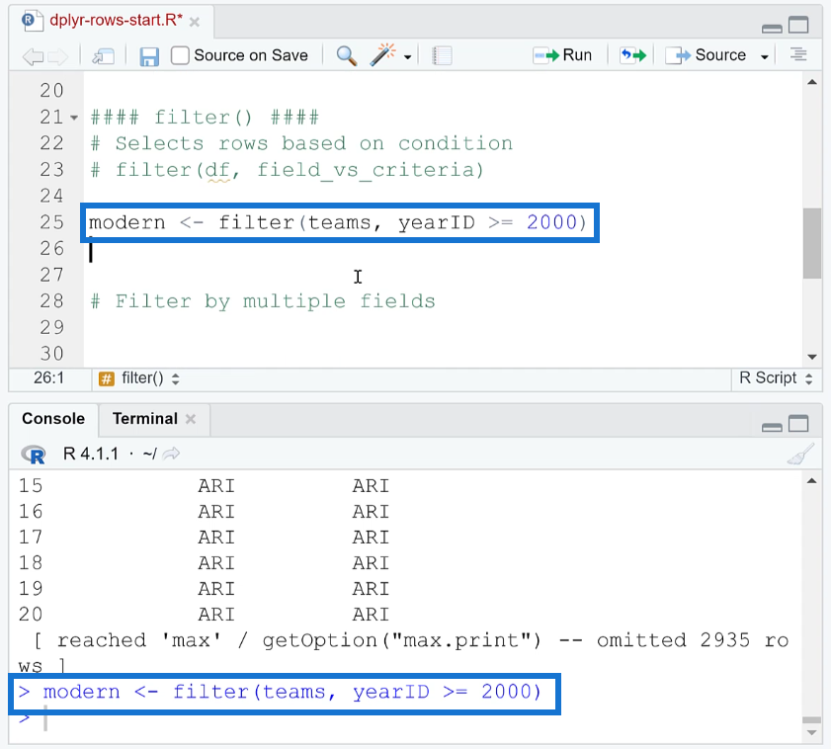The width and height of the screenshot is (831, 749).
Task: Click the '#### filter() ####' section header
Action: (x=205, y=118)
